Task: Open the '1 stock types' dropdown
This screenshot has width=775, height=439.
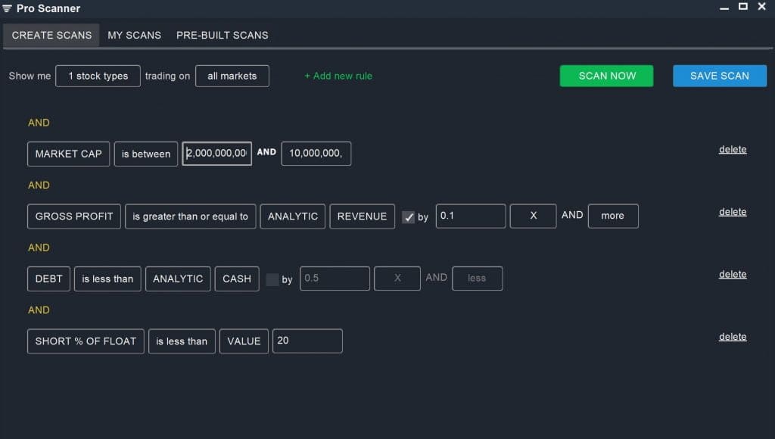Action: 98,76
